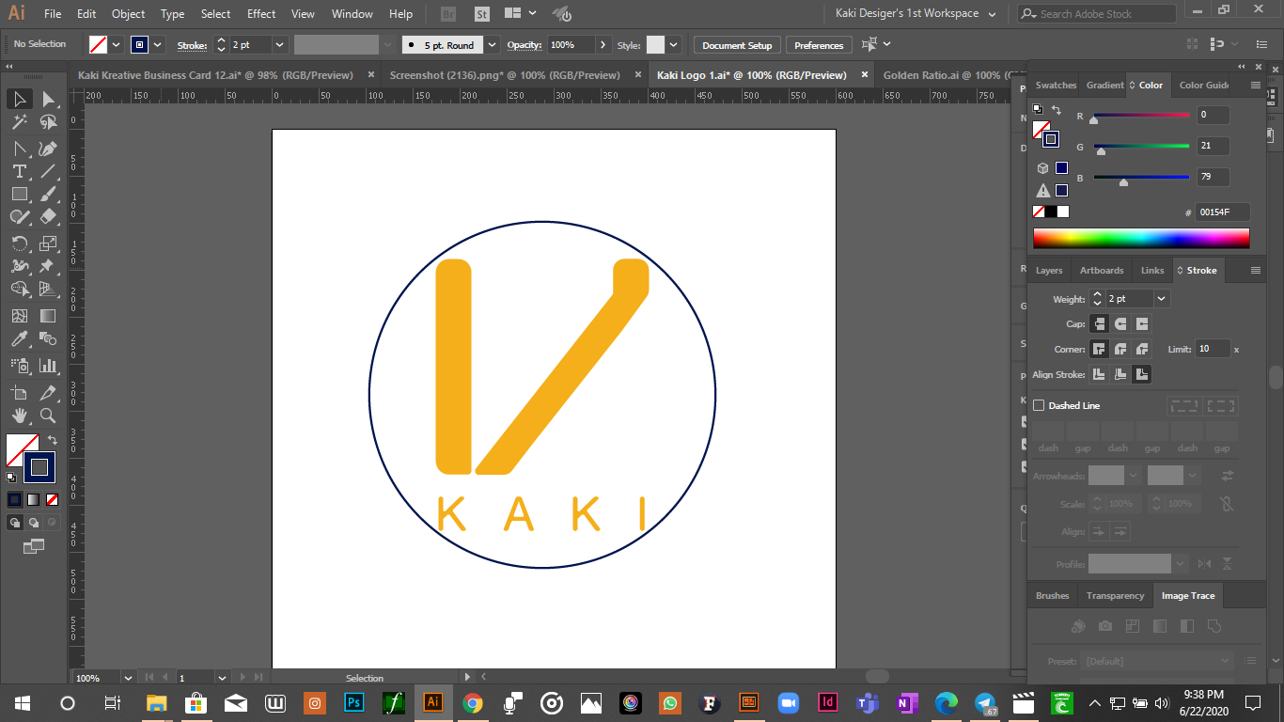Open the Stroke panel options menu
Viewport: 1284px width, 722px height.
tap(1255, 270)
